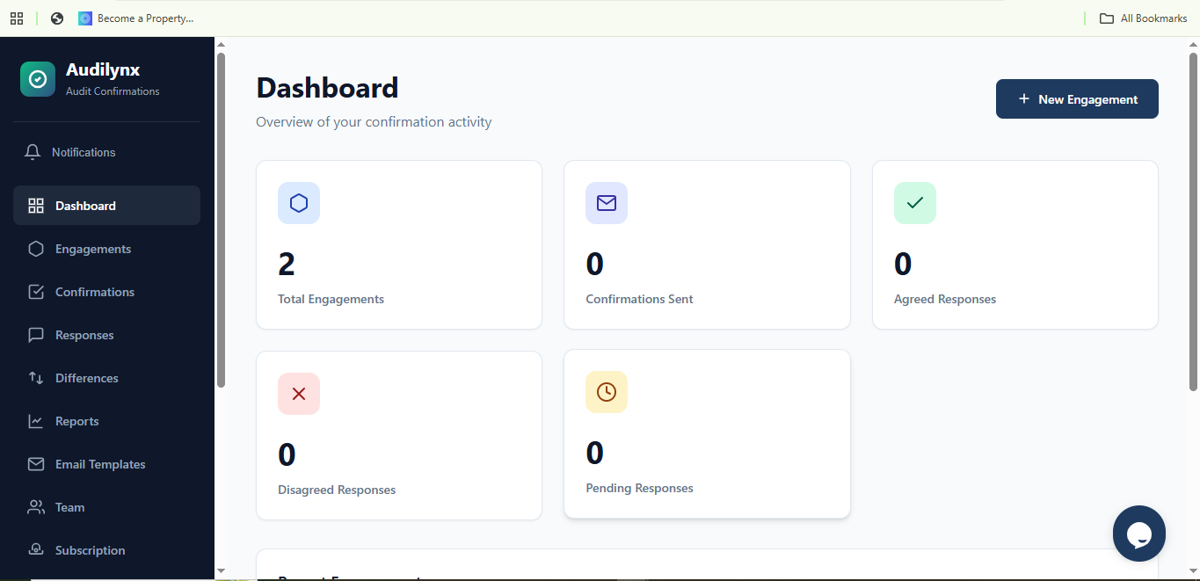Go to Email Templates
The width and height of the screenshot is (1200, 581).
coord(106,464)
